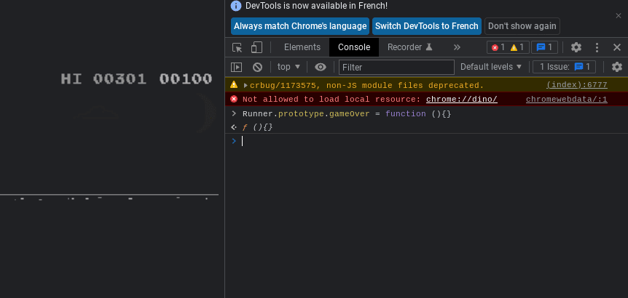Focus the console Filter field
628x298 pixels.
click(396, 67)
